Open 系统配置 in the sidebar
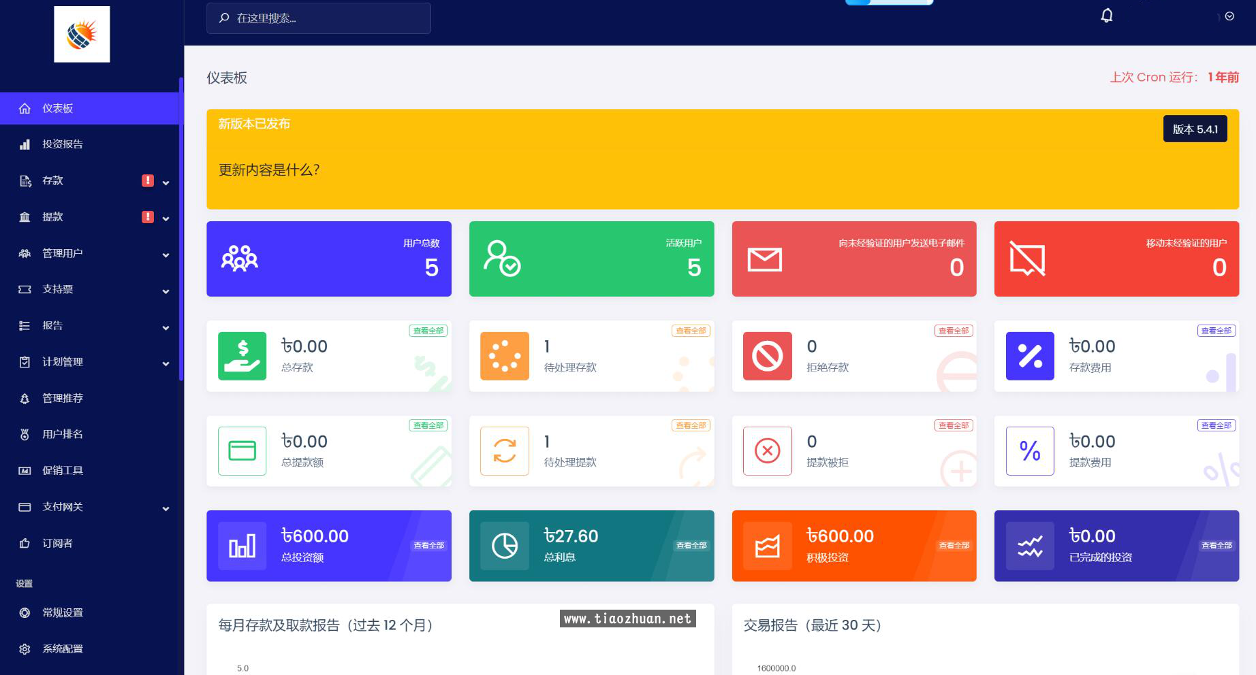This screenshot has width=1256, height=675. [89, 648]
